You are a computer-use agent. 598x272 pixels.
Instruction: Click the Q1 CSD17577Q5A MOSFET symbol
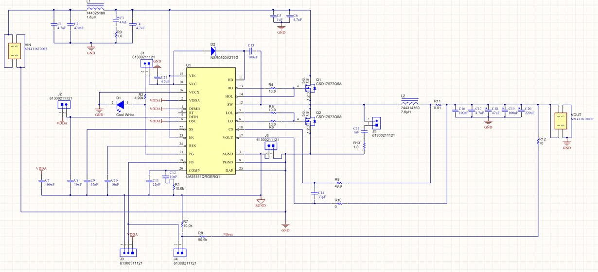pos(309,88)
